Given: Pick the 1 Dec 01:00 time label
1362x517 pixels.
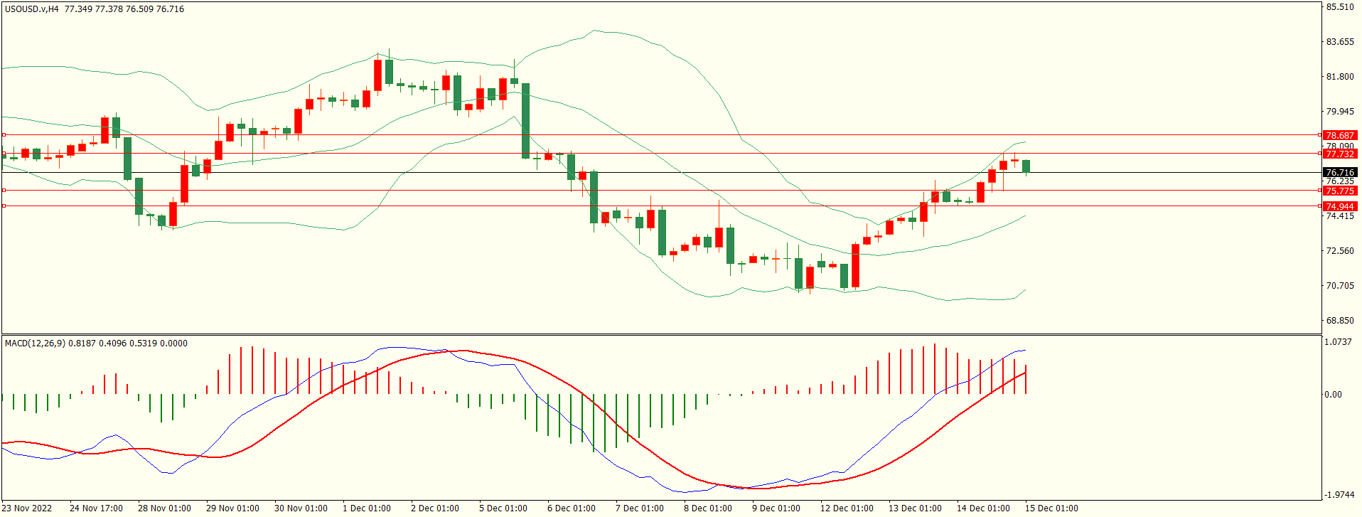Looking at the screenshot, I should [x=367, y=508].
